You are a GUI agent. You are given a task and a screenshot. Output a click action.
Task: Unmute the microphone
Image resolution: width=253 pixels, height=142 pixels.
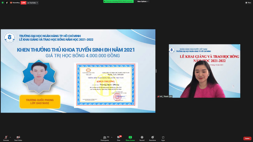pyautogui.click(x=6, y=137)
